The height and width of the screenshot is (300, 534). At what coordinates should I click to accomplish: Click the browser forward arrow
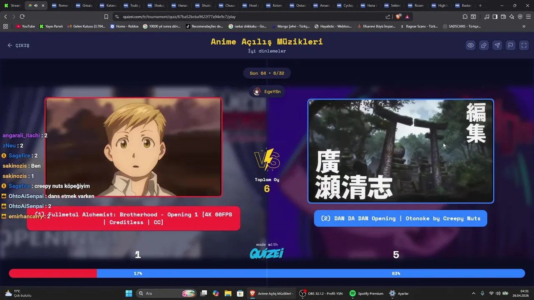[x=14, y=17]
